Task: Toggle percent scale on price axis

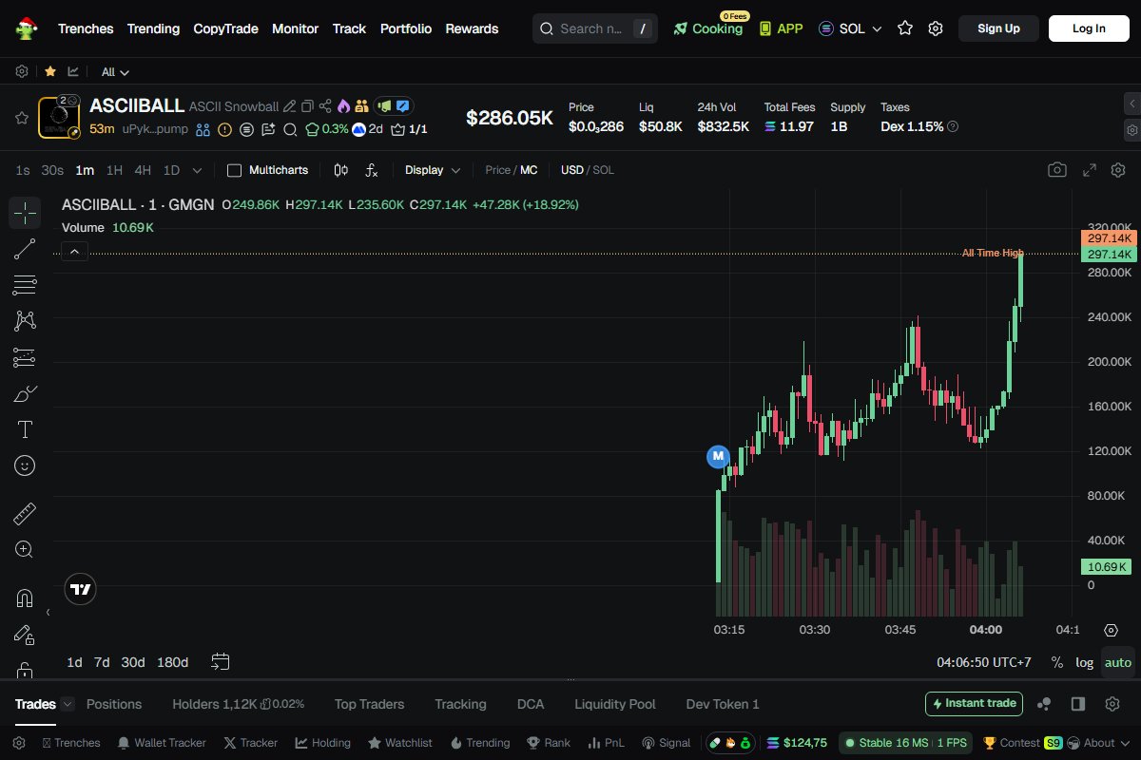Action: 1056,662
